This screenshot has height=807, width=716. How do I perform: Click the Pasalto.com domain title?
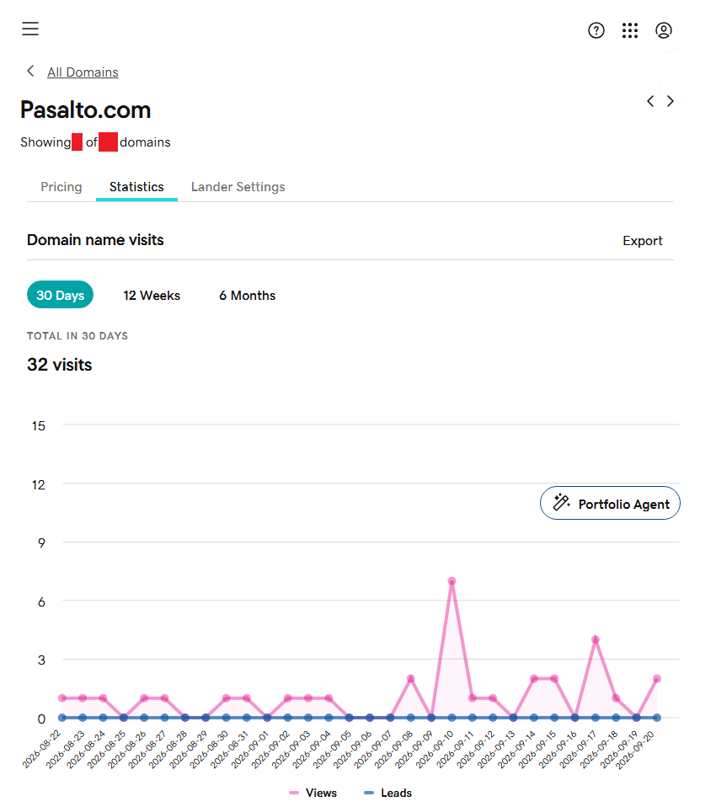[85, 110]
